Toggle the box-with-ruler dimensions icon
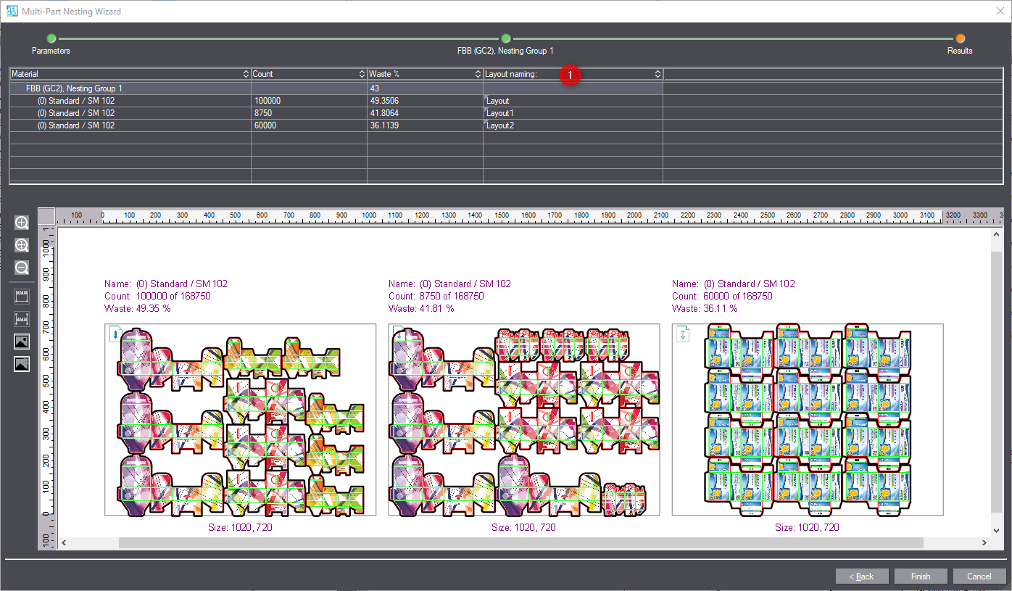The image size is (1012, 591). click(22, 297)
